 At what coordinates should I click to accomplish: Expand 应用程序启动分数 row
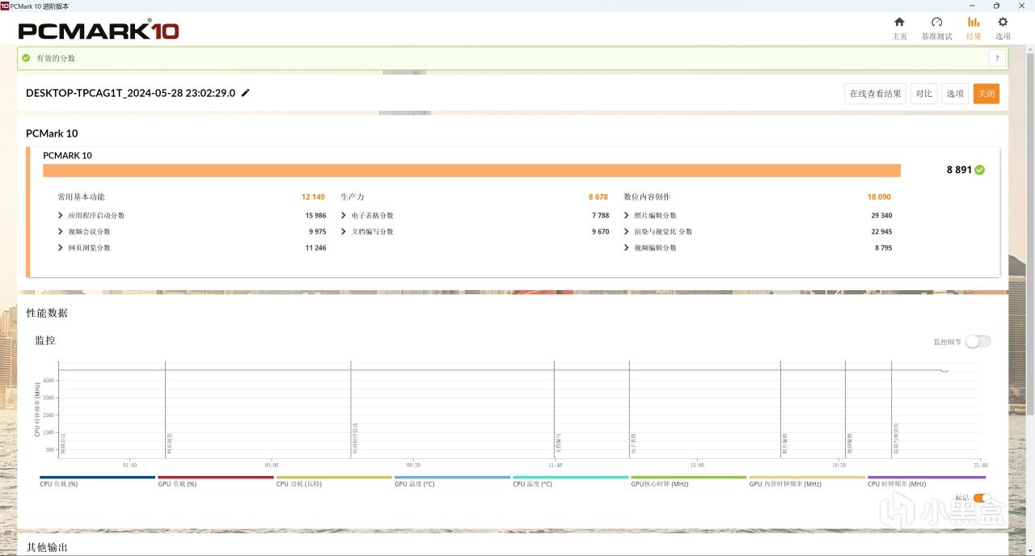(x=61, y=216)
